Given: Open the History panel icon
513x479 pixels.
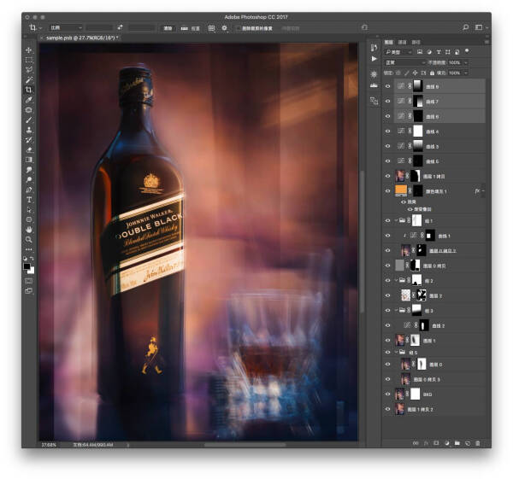Looking at the screenshot, I should click(374, 48).
